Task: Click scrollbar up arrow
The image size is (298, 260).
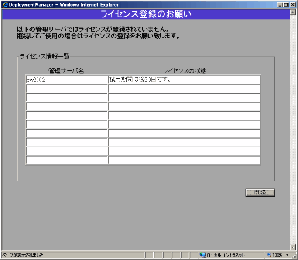Action: coord(292,12)
